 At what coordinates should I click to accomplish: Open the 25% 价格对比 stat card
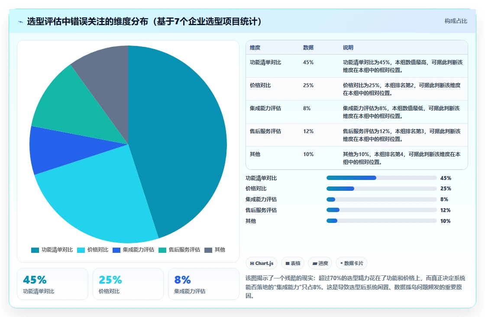coord(128,284)
